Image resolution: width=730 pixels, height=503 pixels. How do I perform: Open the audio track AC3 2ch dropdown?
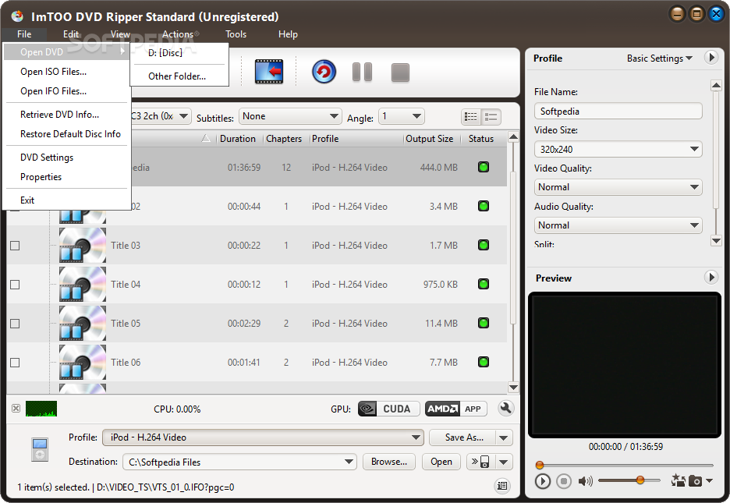tap(161, 116)
